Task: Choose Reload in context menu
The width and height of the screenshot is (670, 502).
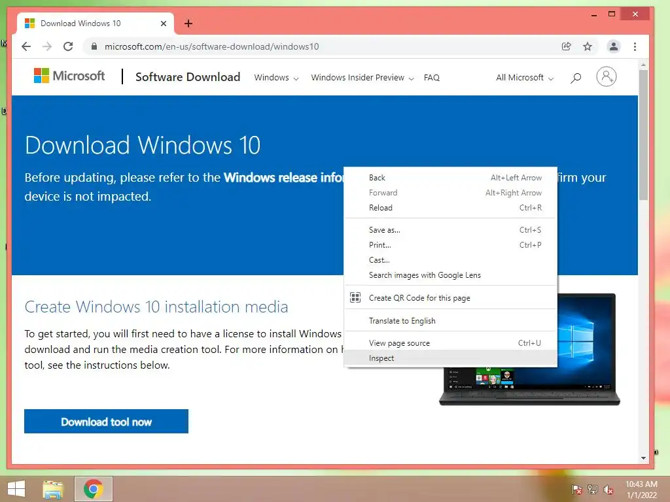Action: point(450,208)
